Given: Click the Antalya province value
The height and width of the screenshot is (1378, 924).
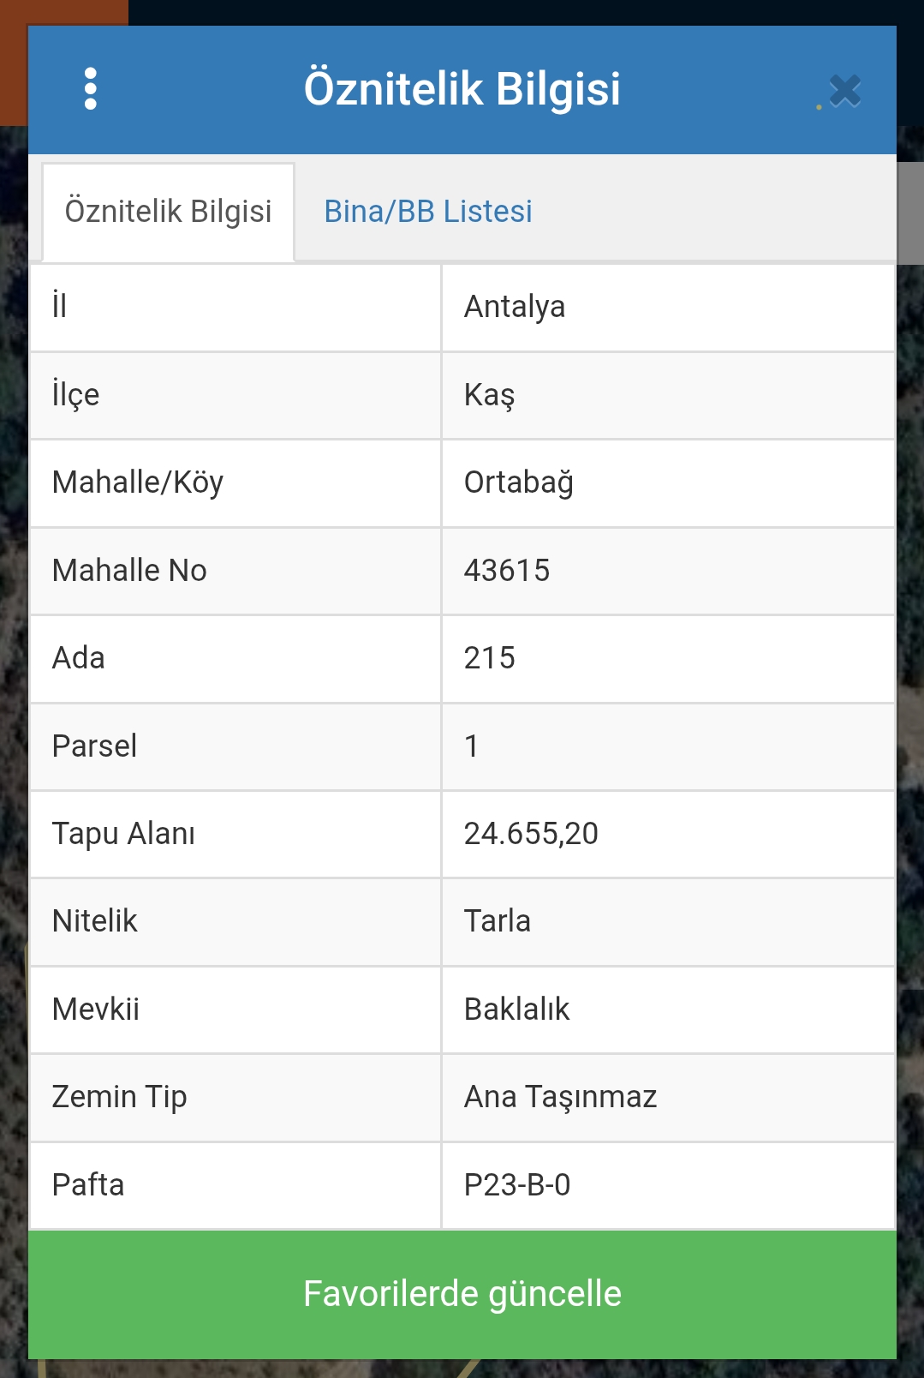Looking at the screenshot, I should coord(515,307).
